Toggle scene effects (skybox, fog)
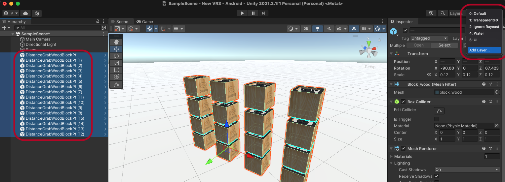This screenshot has height=182, width=505. pyautogui.click(x=339, y=29)
